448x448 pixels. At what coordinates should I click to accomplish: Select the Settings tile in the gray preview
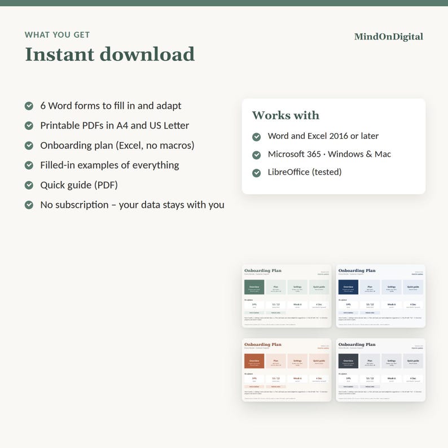[392, 361]
